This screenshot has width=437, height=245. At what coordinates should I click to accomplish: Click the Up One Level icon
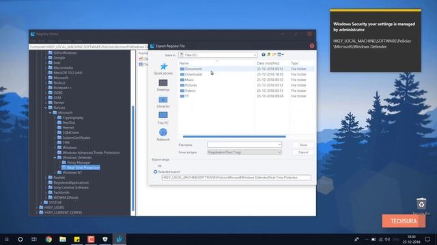pyautogui.click(x=268, y=54)
